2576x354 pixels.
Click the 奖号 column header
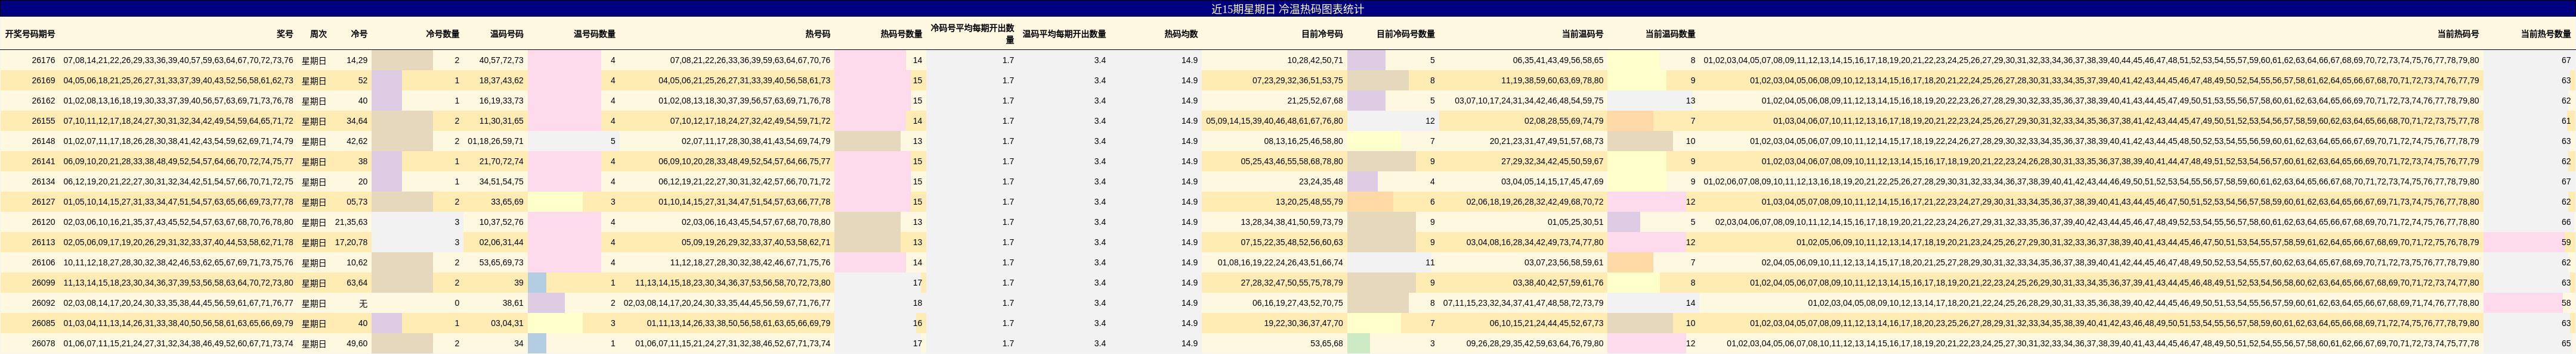point(285,34)
